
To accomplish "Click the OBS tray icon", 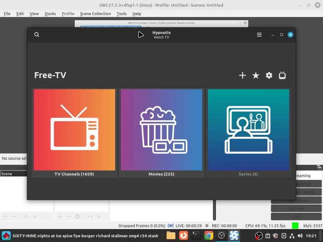I will (x=259, y=236).
